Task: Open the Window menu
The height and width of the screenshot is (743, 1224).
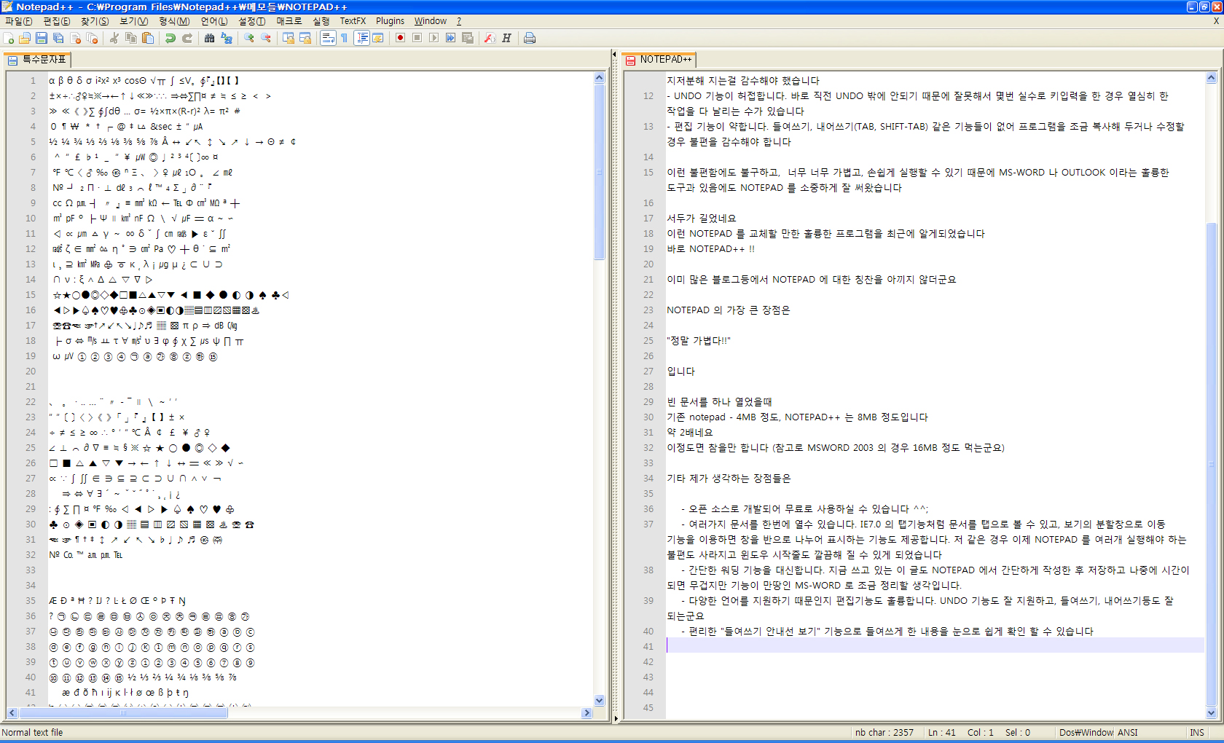Action: (x=431, y=21)
